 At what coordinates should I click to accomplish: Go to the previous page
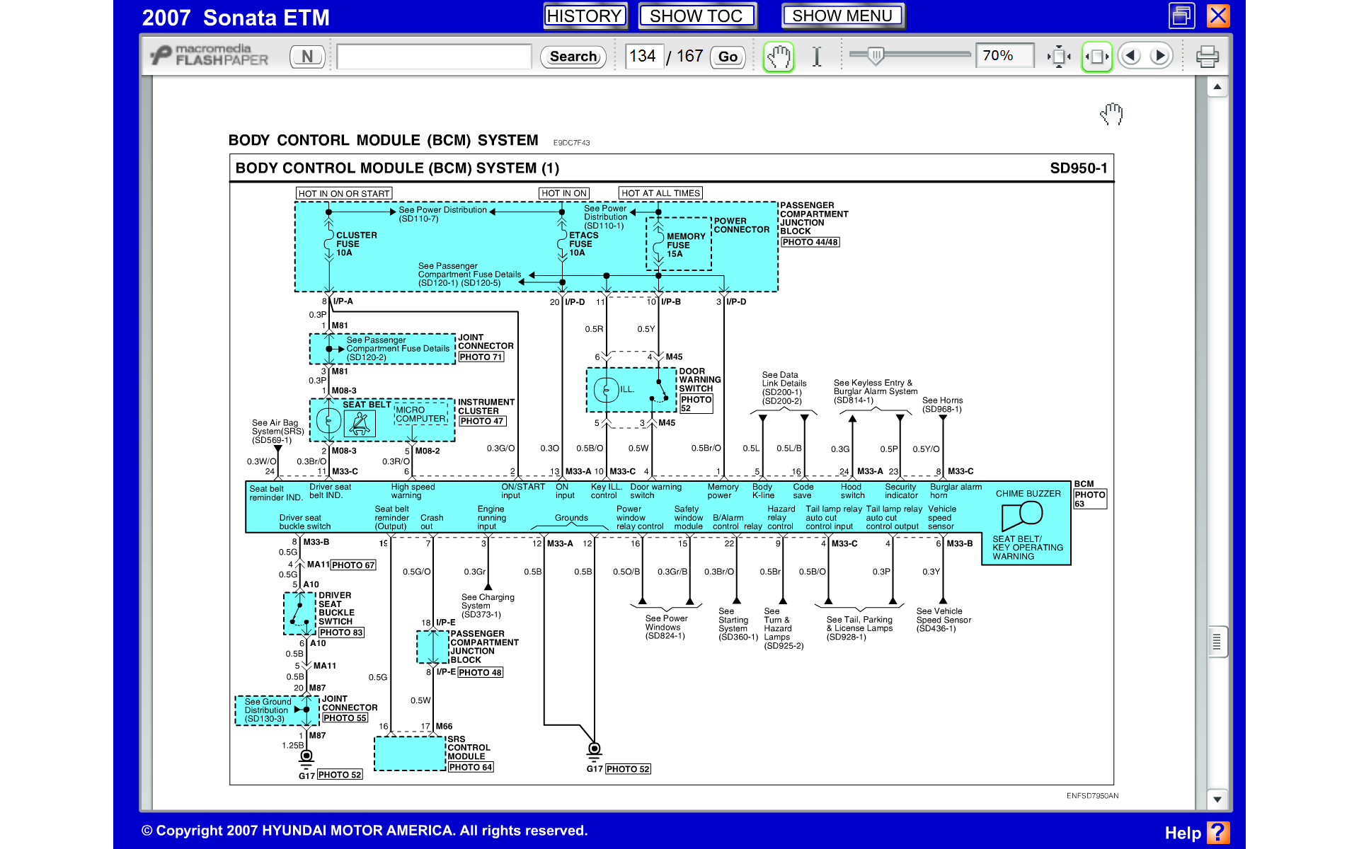1131,56
